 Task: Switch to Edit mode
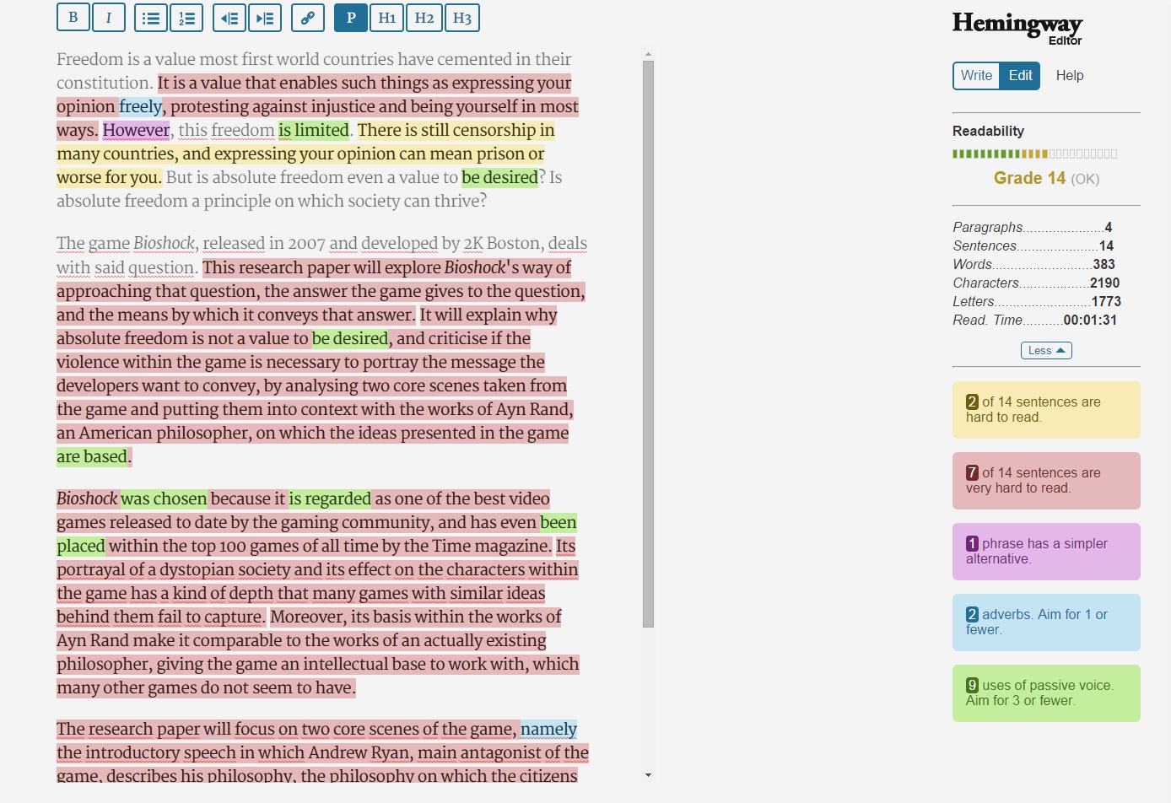click(x=1020, y=75)
